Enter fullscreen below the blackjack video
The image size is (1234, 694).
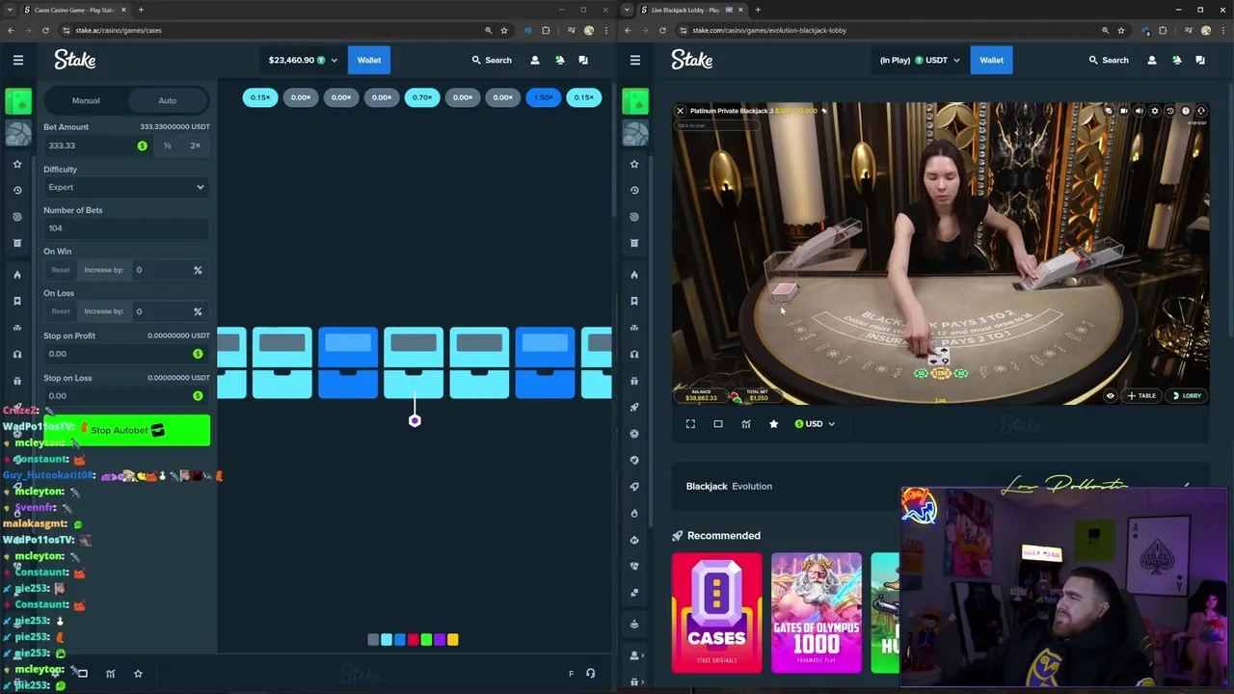690,424
